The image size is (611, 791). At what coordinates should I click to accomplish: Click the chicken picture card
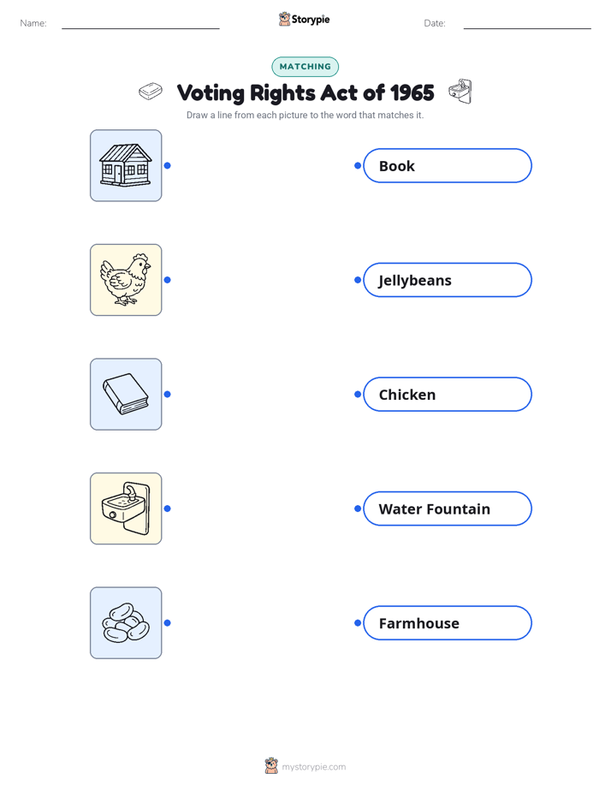[x=126, y=280]
